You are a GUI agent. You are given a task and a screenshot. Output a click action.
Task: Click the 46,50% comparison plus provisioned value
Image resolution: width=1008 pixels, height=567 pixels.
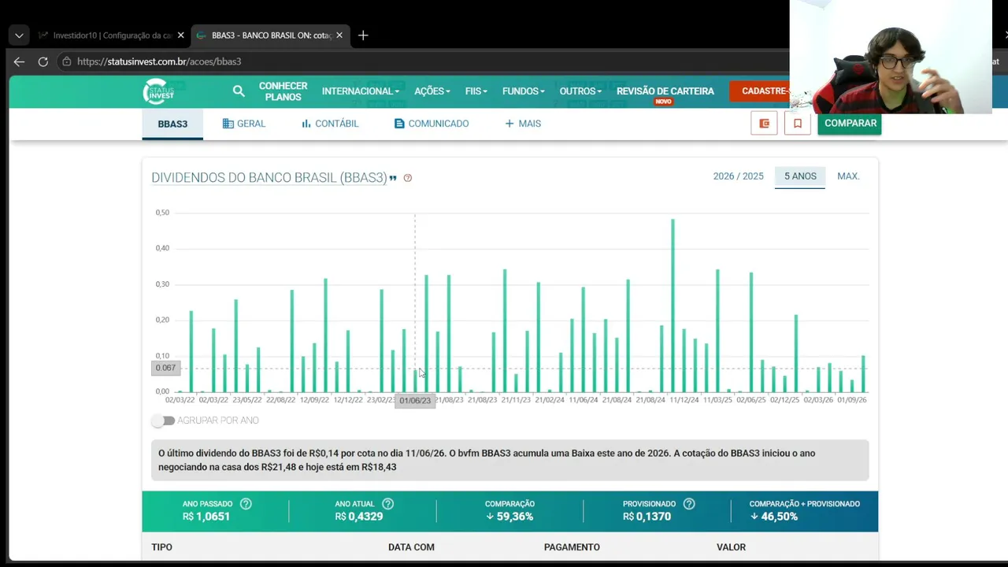(x=774, y=517)
